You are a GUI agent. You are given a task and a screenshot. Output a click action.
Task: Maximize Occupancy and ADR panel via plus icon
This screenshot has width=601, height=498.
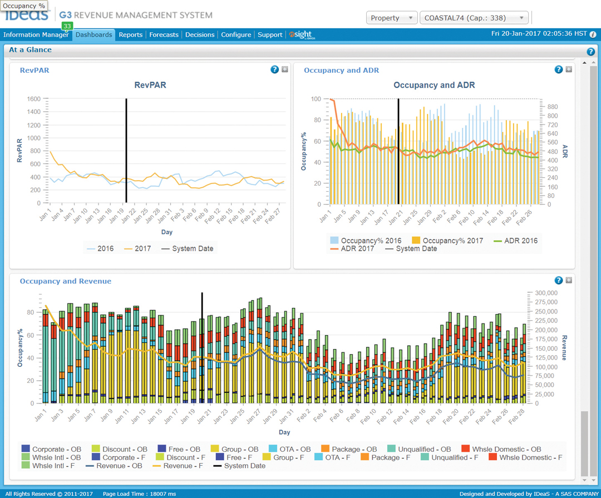(x=569, y=69)
